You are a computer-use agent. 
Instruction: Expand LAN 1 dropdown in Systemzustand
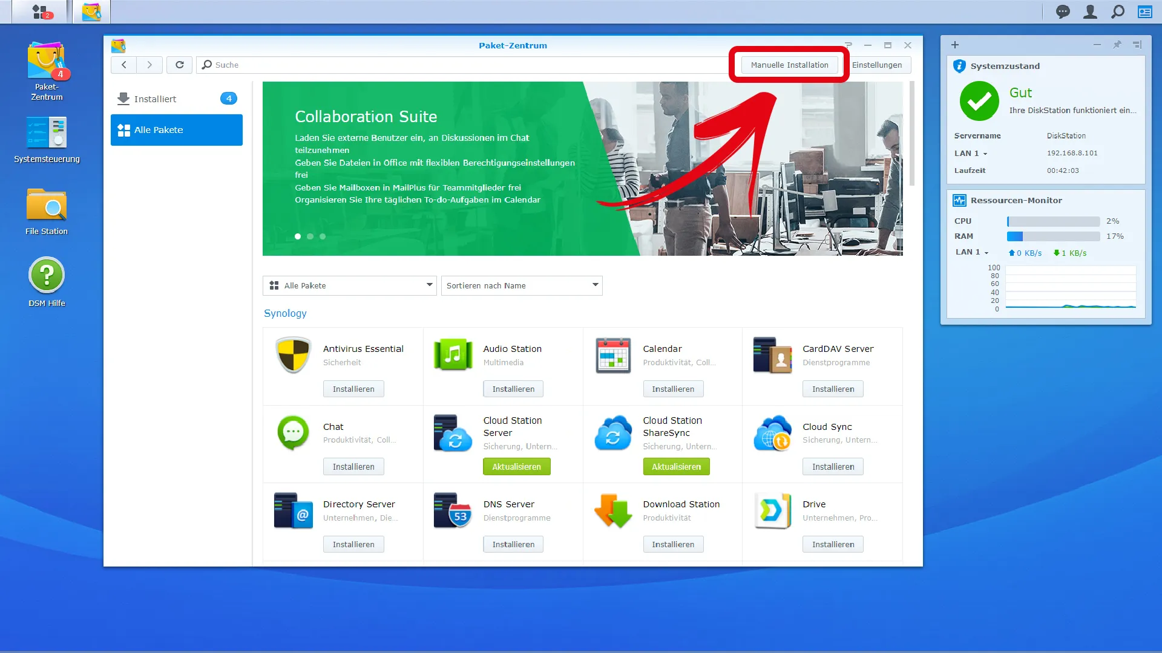pos(985,154)
